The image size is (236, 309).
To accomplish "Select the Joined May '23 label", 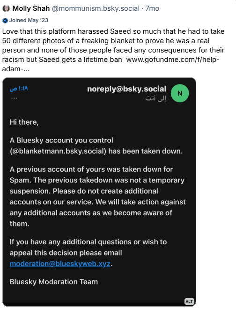I will point(29,20).
